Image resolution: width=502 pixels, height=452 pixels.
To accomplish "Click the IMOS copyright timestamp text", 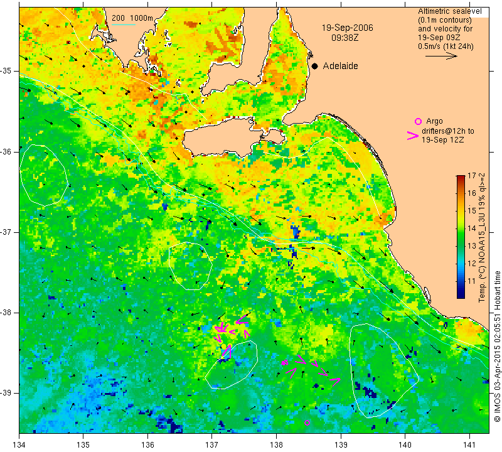I will click(x=497, y=347).
